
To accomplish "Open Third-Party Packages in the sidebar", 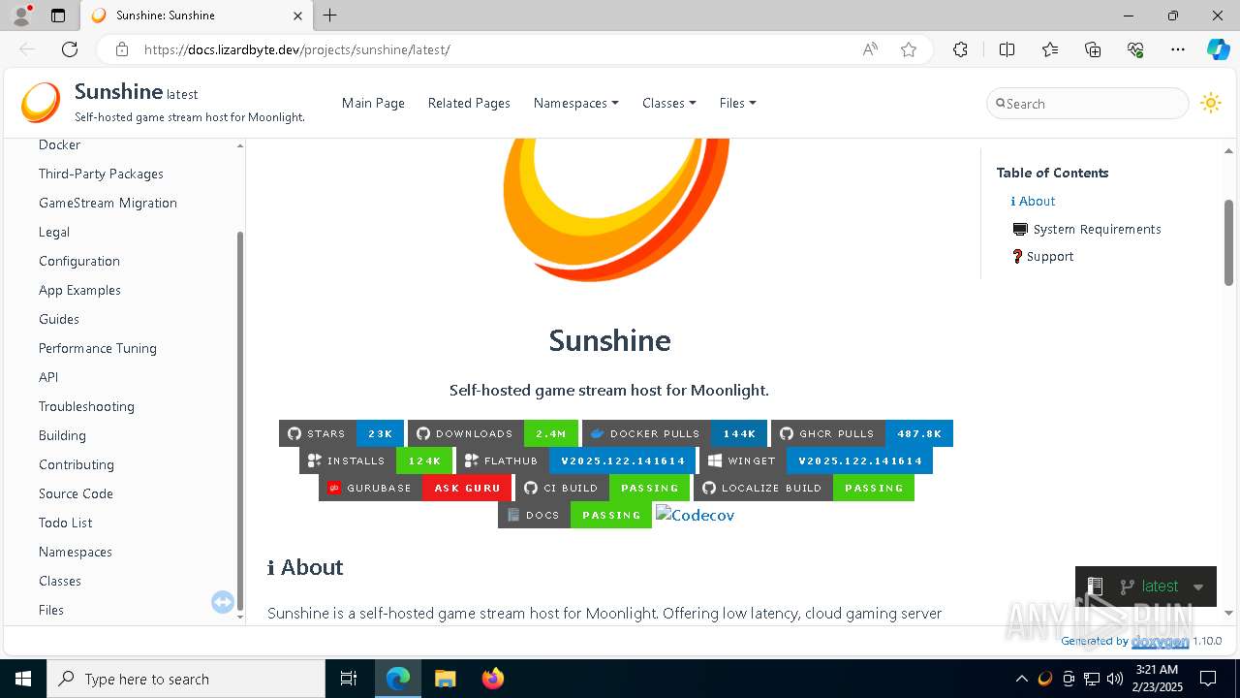I will (x=101, y=174).
